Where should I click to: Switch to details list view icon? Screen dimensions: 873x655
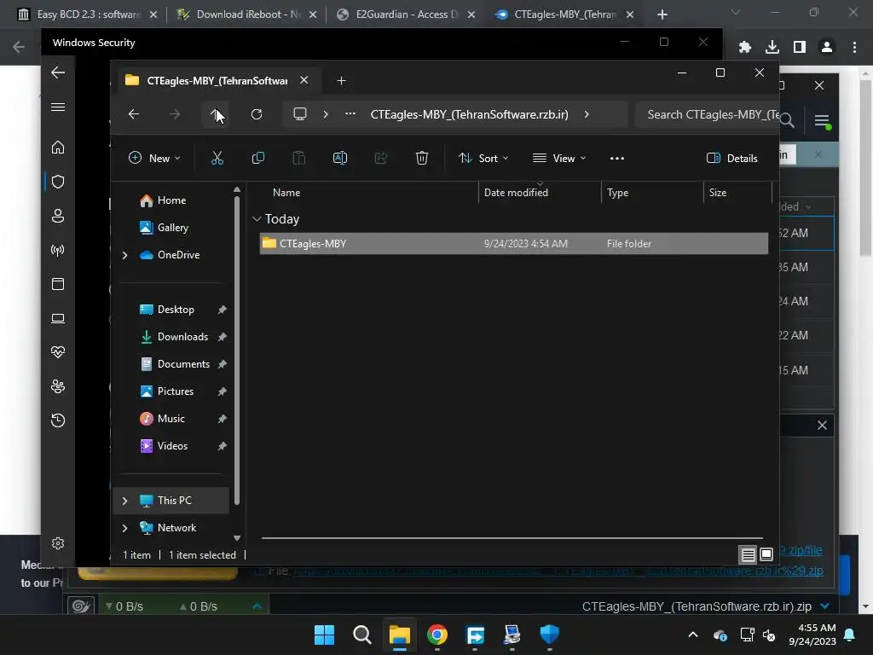coord(748,554)
